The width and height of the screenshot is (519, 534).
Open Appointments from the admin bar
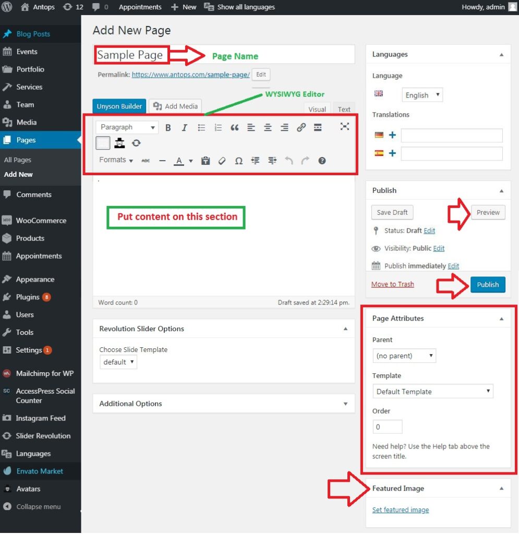click(140, 7)
